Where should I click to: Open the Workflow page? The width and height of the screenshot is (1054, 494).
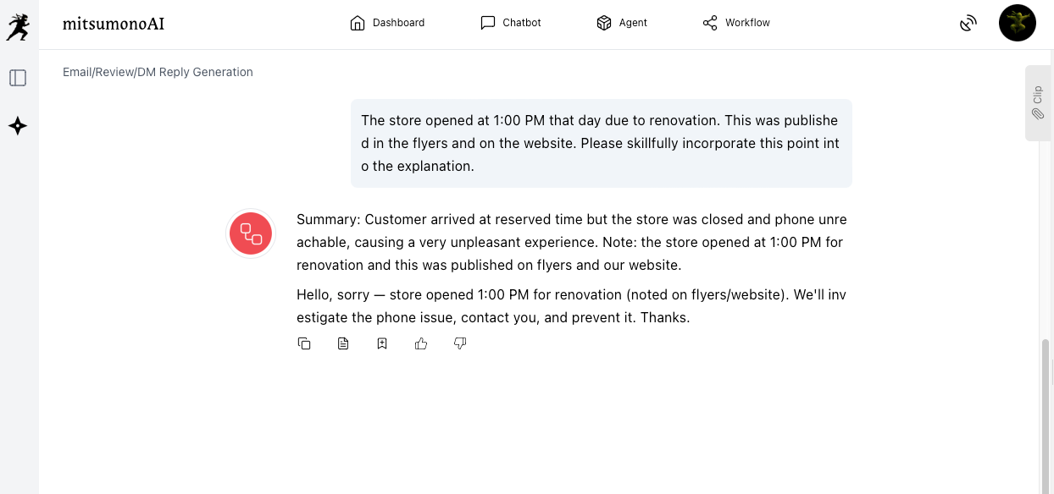point(736,23)
